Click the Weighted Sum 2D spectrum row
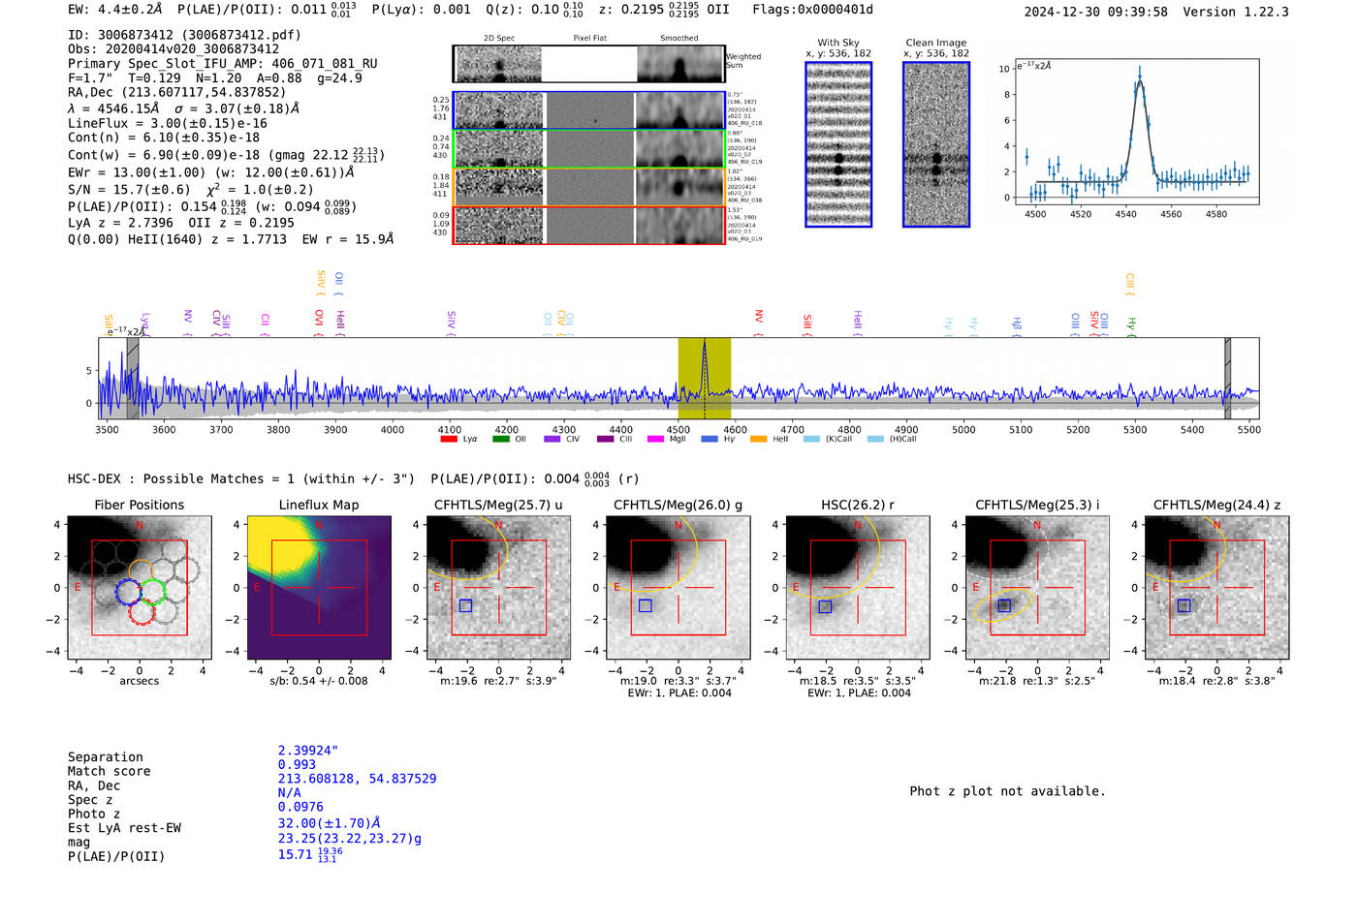 [588, 64]
